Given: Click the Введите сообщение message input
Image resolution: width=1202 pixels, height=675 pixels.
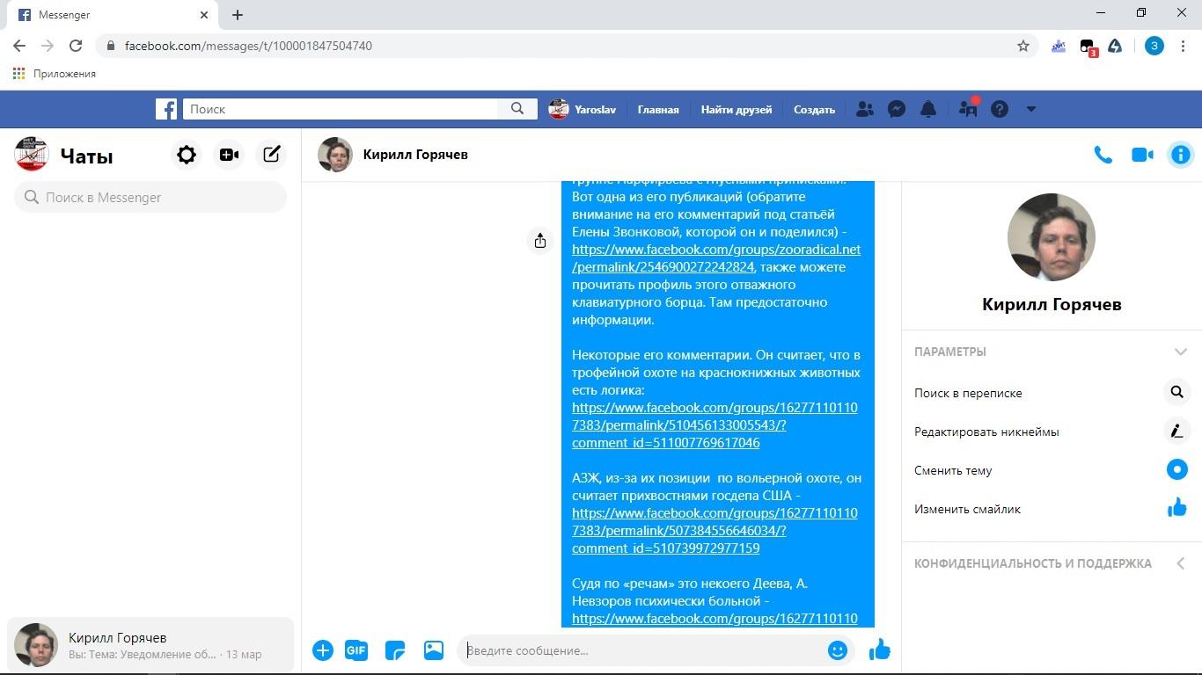Looking at the screenshot, I should pos(642,650).
